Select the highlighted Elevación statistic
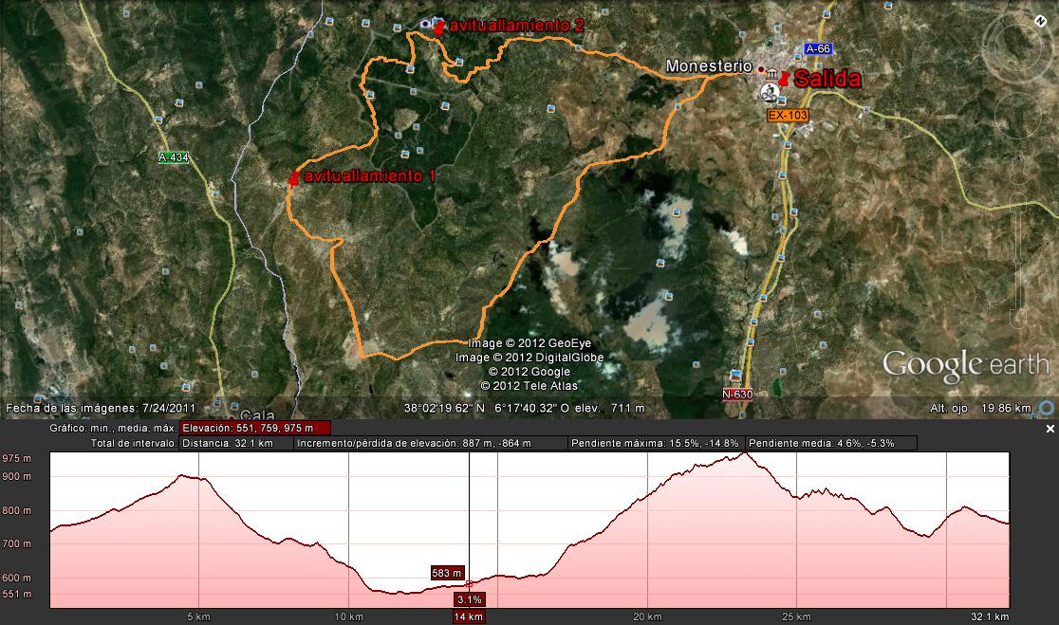This screenshot has width=1059, height=625. [254, 428]
